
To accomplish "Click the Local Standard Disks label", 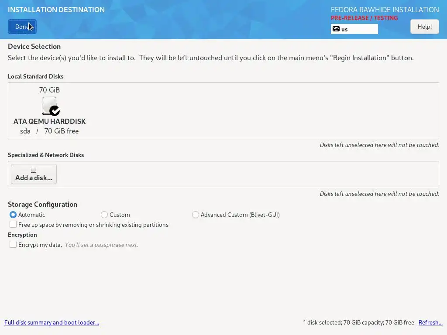I will tap(36, 76).
